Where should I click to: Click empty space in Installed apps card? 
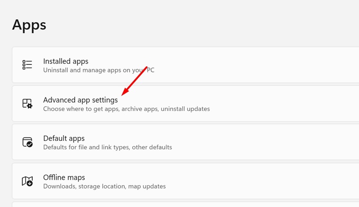tap(269, 65)
